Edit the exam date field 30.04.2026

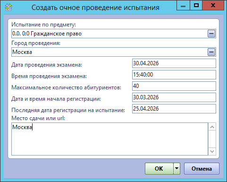click(x=174, y=63)
